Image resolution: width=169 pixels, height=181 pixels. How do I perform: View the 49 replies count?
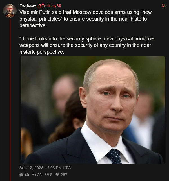click(26, 175)
